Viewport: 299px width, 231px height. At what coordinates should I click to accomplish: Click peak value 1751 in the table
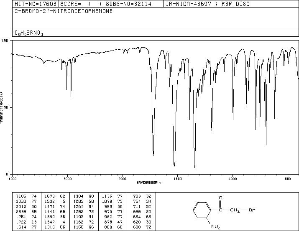[x=21, y=217]
